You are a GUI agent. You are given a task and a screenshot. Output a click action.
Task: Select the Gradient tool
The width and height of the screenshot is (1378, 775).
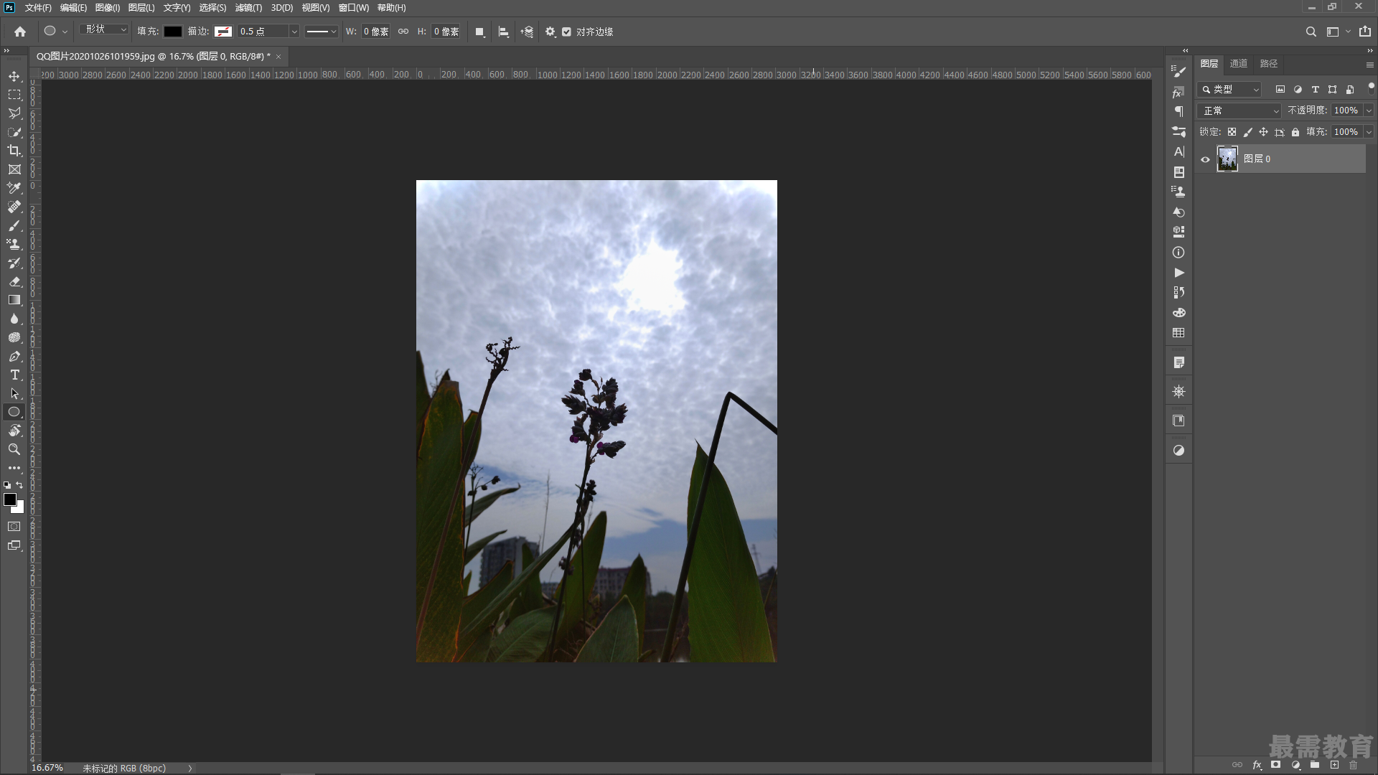(x=14, y=300)
